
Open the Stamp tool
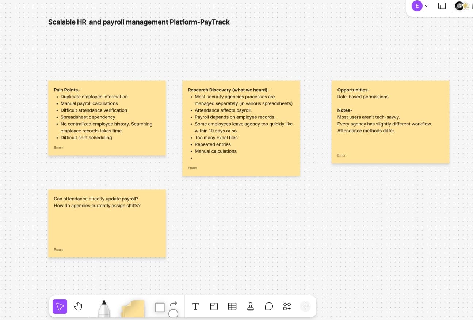pos(251,306)
